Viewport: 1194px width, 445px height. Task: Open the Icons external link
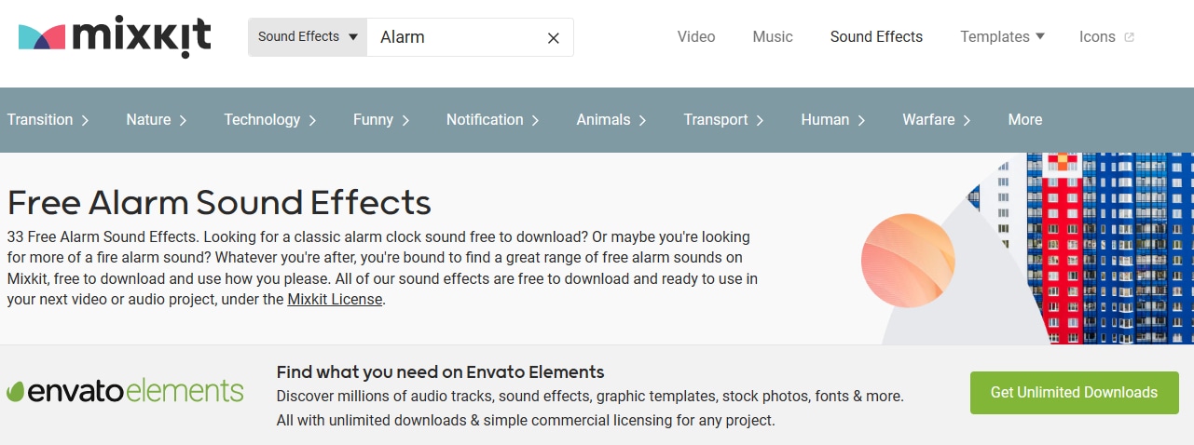[x=1106, y=37]
